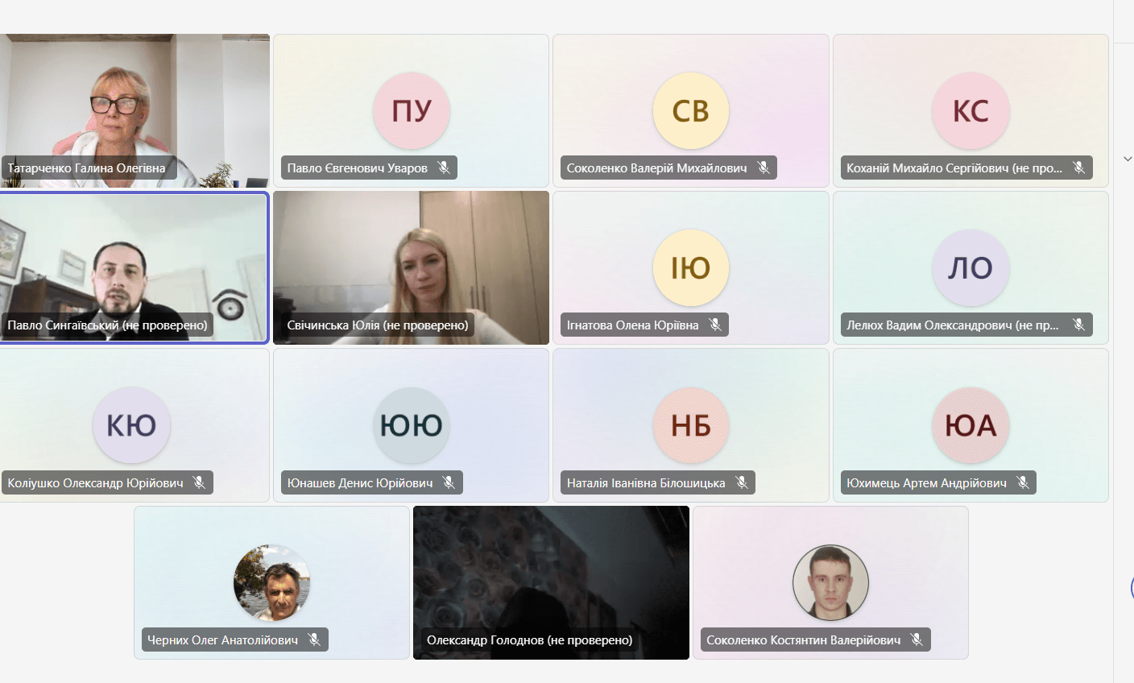
Task: Click the muted mic icon beside Павло Євгенович Уваров
Action: 443,168
